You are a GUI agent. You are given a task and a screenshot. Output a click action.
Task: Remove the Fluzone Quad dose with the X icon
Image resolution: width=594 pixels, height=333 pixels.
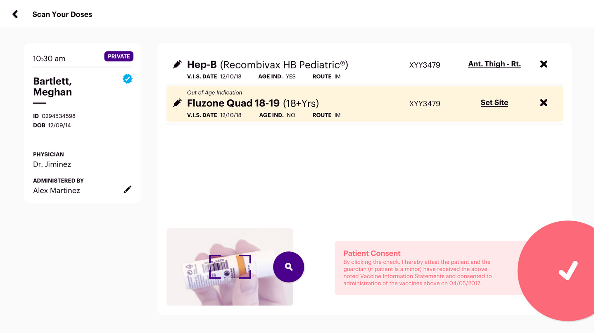(x=544, y=103)
